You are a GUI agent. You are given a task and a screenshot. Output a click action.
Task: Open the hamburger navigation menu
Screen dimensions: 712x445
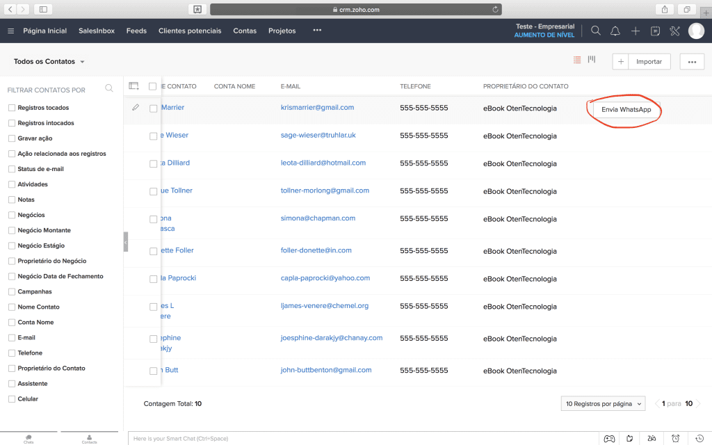[10, 31]
